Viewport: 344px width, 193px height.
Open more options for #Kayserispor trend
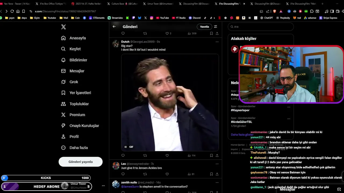pos(289,107)
